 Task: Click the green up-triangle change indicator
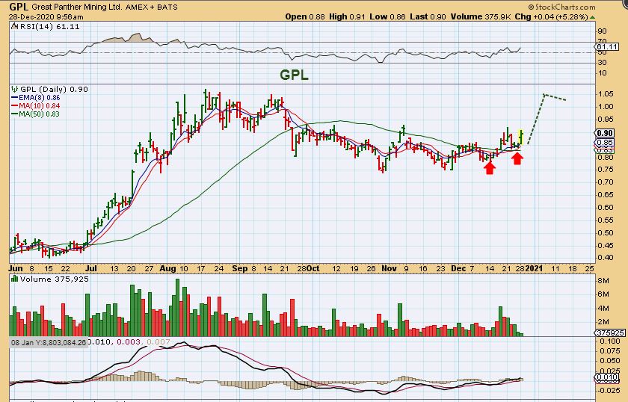592,17
